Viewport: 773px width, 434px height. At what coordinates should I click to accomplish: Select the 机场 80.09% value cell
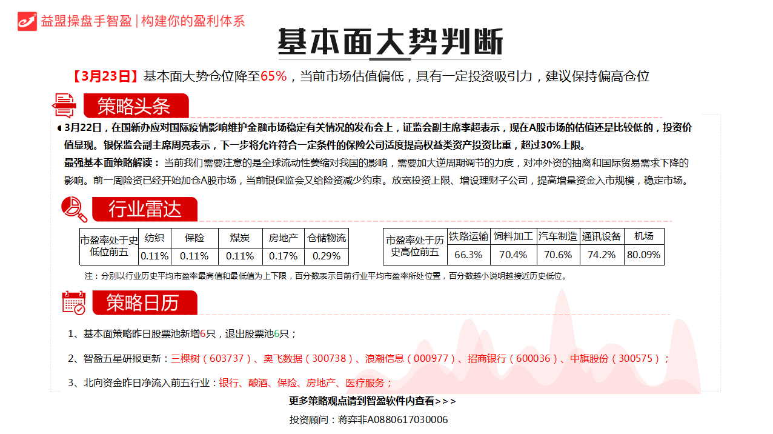(643, 255)
